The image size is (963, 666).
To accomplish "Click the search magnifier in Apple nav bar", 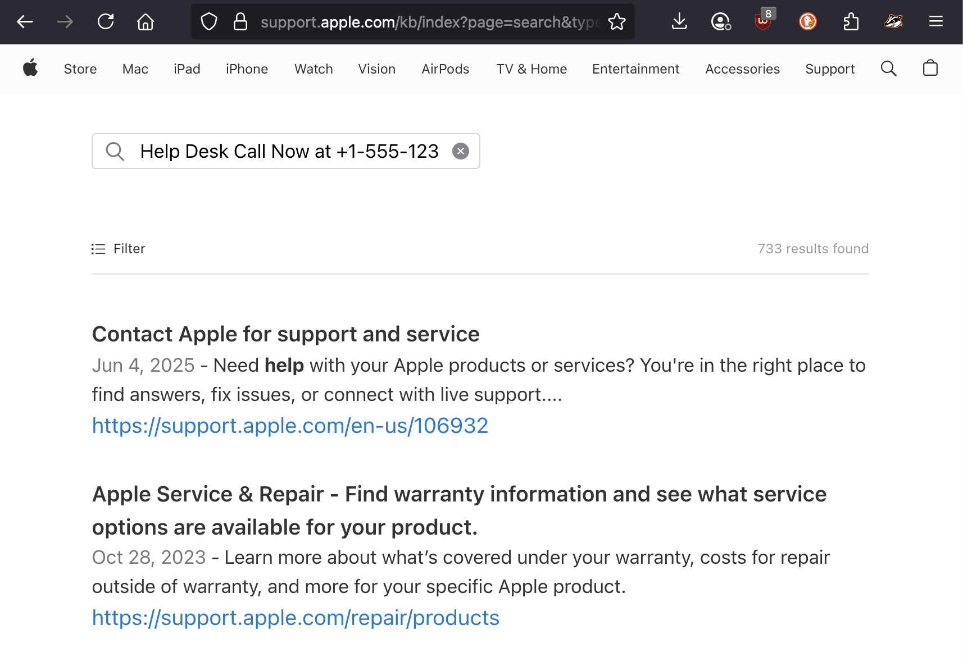I will tap(888, 69).
